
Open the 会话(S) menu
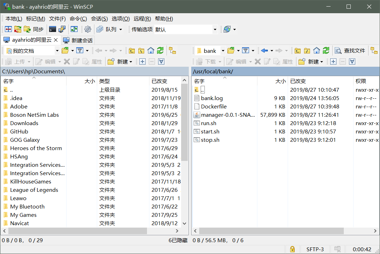pos(99,19)
